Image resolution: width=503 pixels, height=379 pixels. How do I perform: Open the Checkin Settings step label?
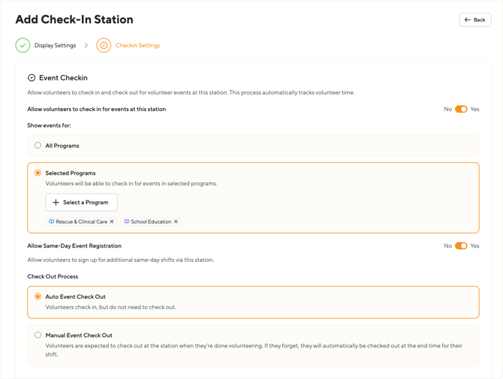pos(137,46)
